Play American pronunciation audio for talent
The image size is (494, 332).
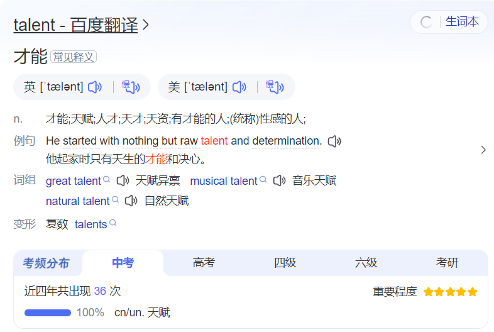tap(239, 87)
